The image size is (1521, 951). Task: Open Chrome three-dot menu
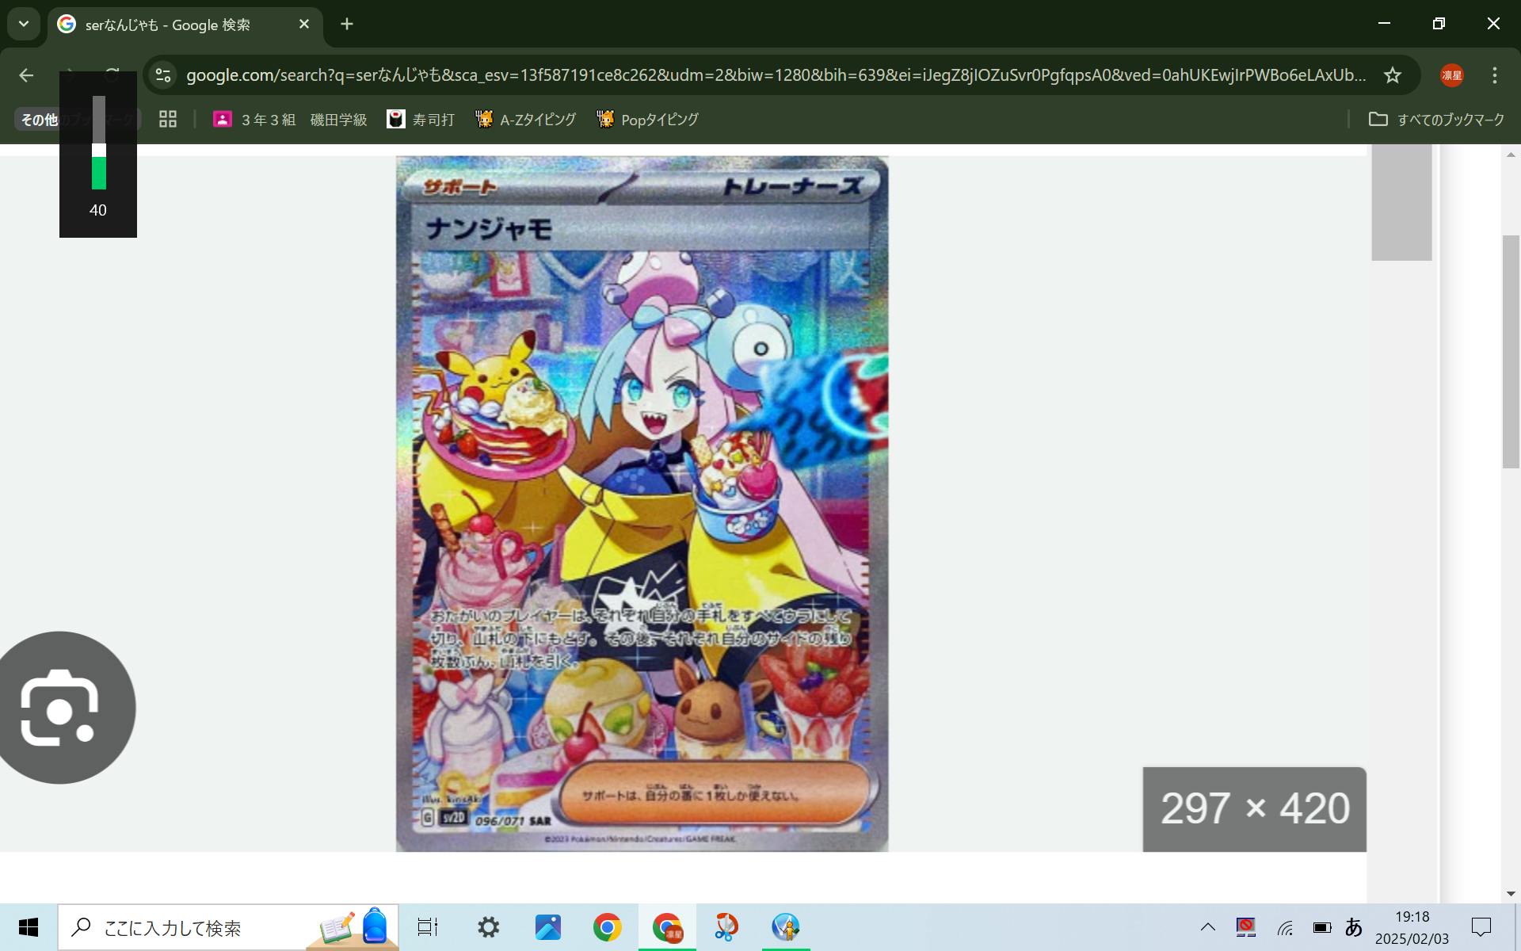coord(1494,75)
